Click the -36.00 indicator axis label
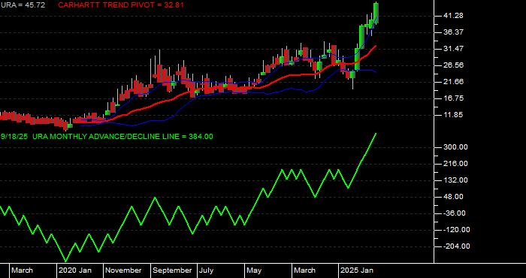526x278 pixels. click(454, 213)
